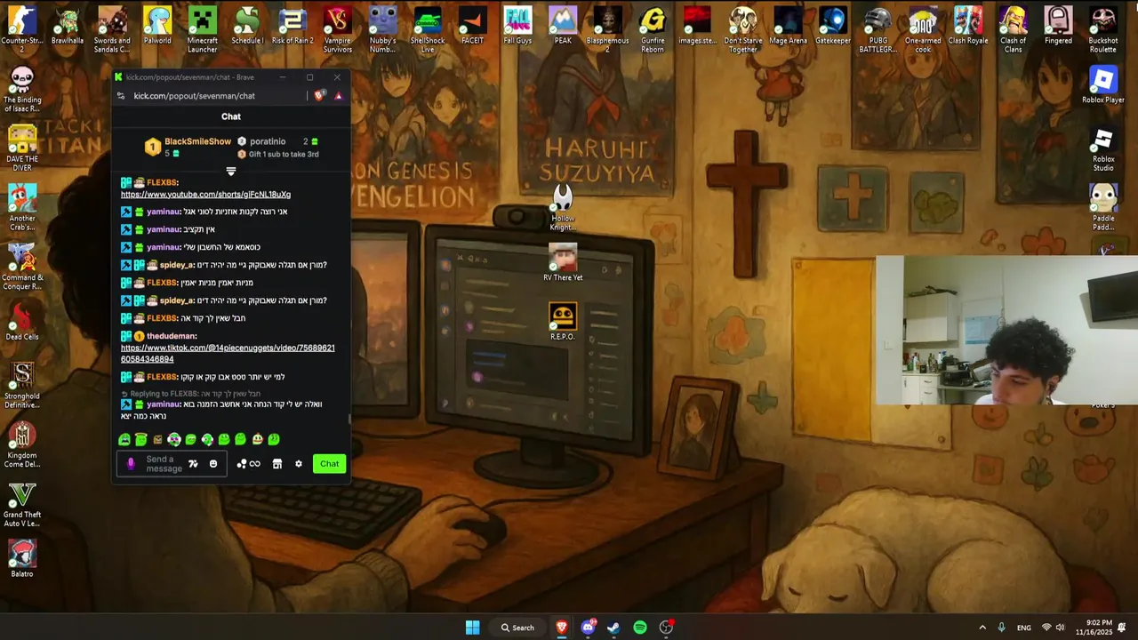Click the Chat header title
Screen dimensions: 1138x640
231,116
